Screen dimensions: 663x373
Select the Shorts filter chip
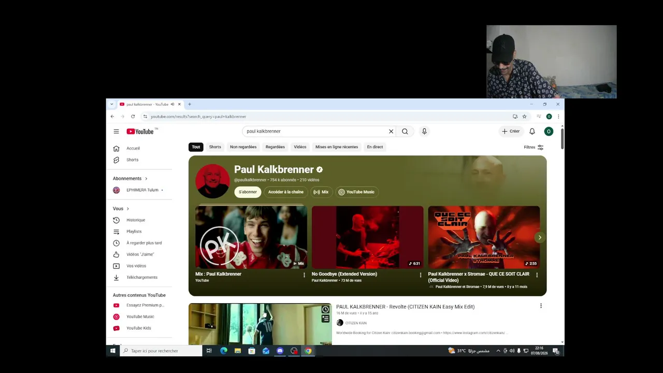[215, 147]
